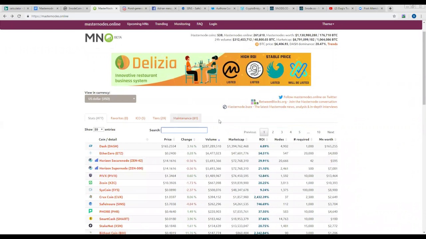This screenshot has width=426, height=239.
Task: Click the Crux Coin logo icon
Action: (x=91, y=197)
